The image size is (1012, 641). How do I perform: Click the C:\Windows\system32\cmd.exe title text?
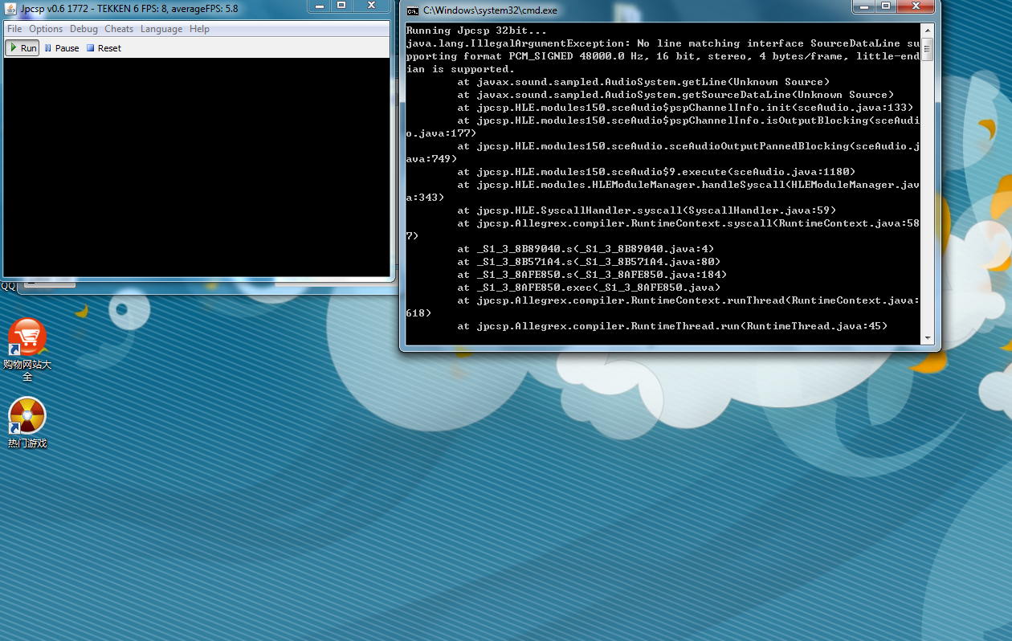(x=490, y=11)
